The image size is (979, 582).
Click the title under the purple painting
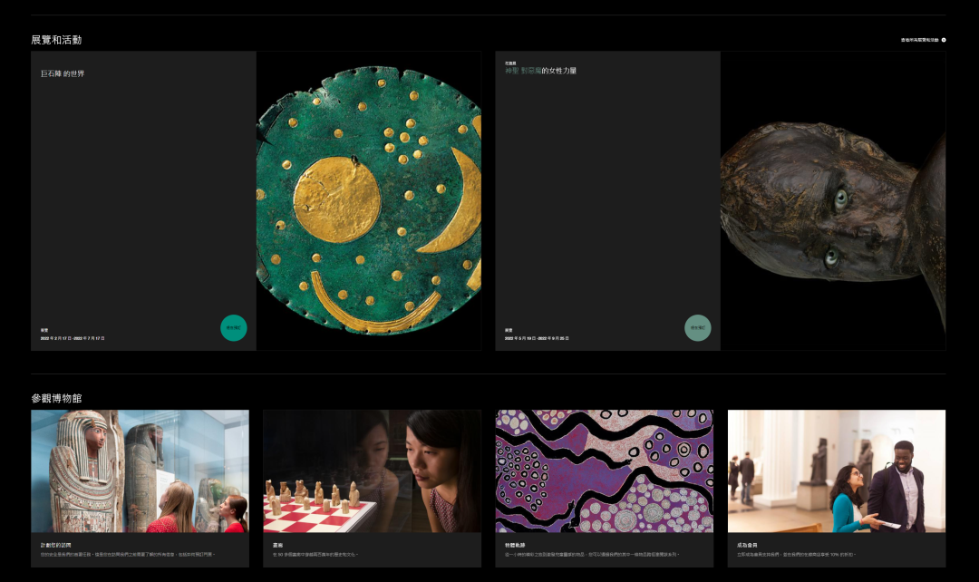click(x=515, y=545)
